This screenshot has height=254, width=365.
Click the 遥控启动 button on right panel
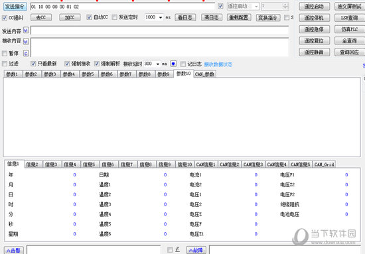click(315, 7)
